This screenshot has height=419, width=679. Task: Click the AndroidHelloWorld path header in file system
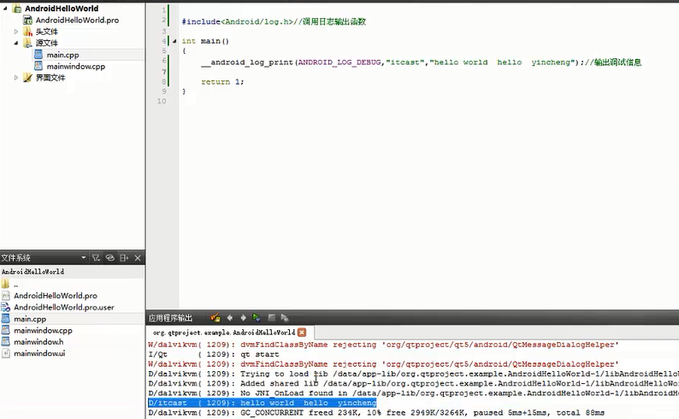tap(32, 272)
